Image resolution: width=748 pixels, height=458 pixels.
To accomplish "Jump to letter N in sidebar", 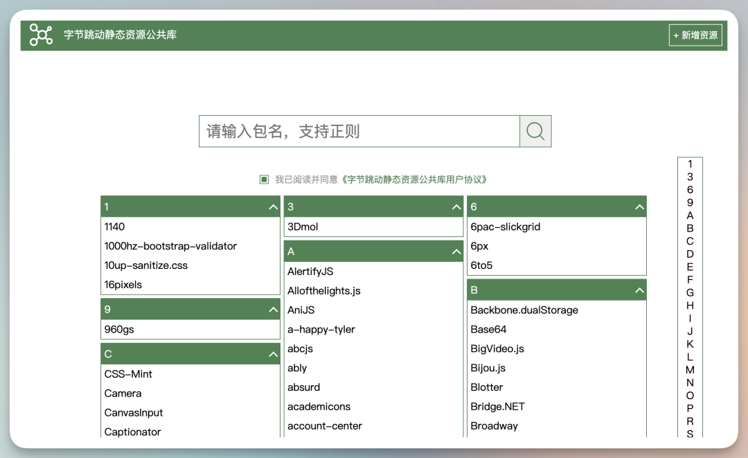I will (x=690, y=383).
